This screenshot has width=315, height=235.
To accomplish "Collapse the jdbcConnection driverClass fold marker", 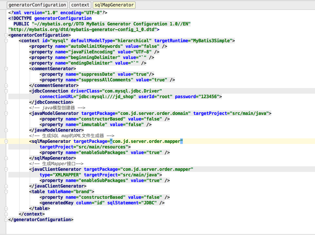I will point(6,91).
